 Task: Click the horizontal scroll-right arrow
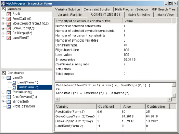(x=170, y=99)
